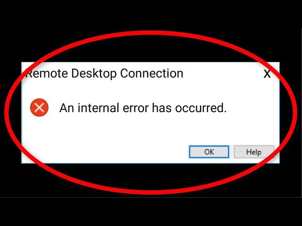The height and width of the screenshot is (226, 302).
Task: Click the 'Remote Desktop Connection' title text
Action: point(104,73)
